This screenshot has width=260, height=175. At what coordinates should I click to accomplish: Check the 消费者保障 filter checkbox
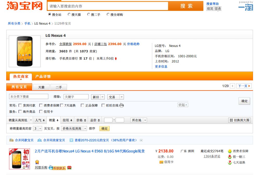click(41, 105)
